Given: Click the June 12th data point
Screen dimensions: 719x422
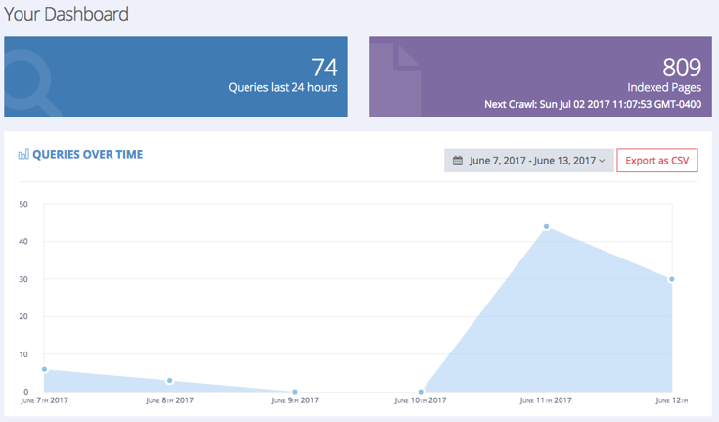Looking at the screenshot, I should coord(671,279).
